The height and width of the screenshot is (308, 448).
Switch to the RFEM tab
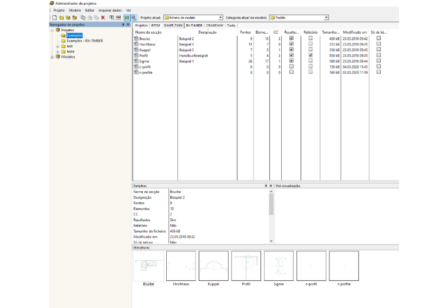click(156, 25)
